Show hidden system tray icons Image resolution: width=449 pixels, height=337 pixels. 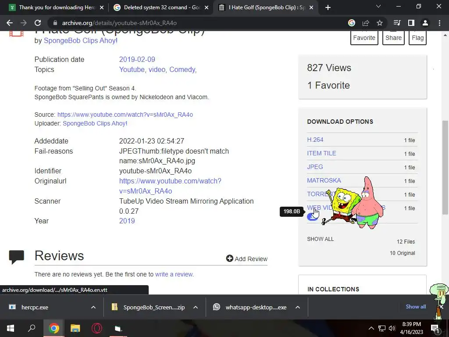click(371, 328)
